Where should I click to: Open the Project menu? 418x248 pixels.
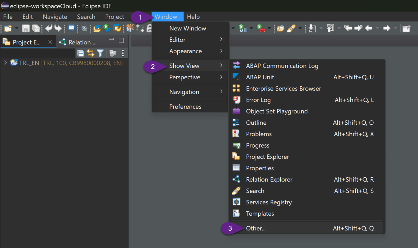coord(115,17)
